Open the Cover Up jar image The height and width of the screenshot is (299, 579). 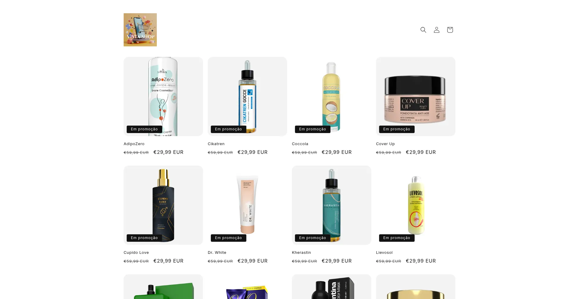tap(416, 96)
